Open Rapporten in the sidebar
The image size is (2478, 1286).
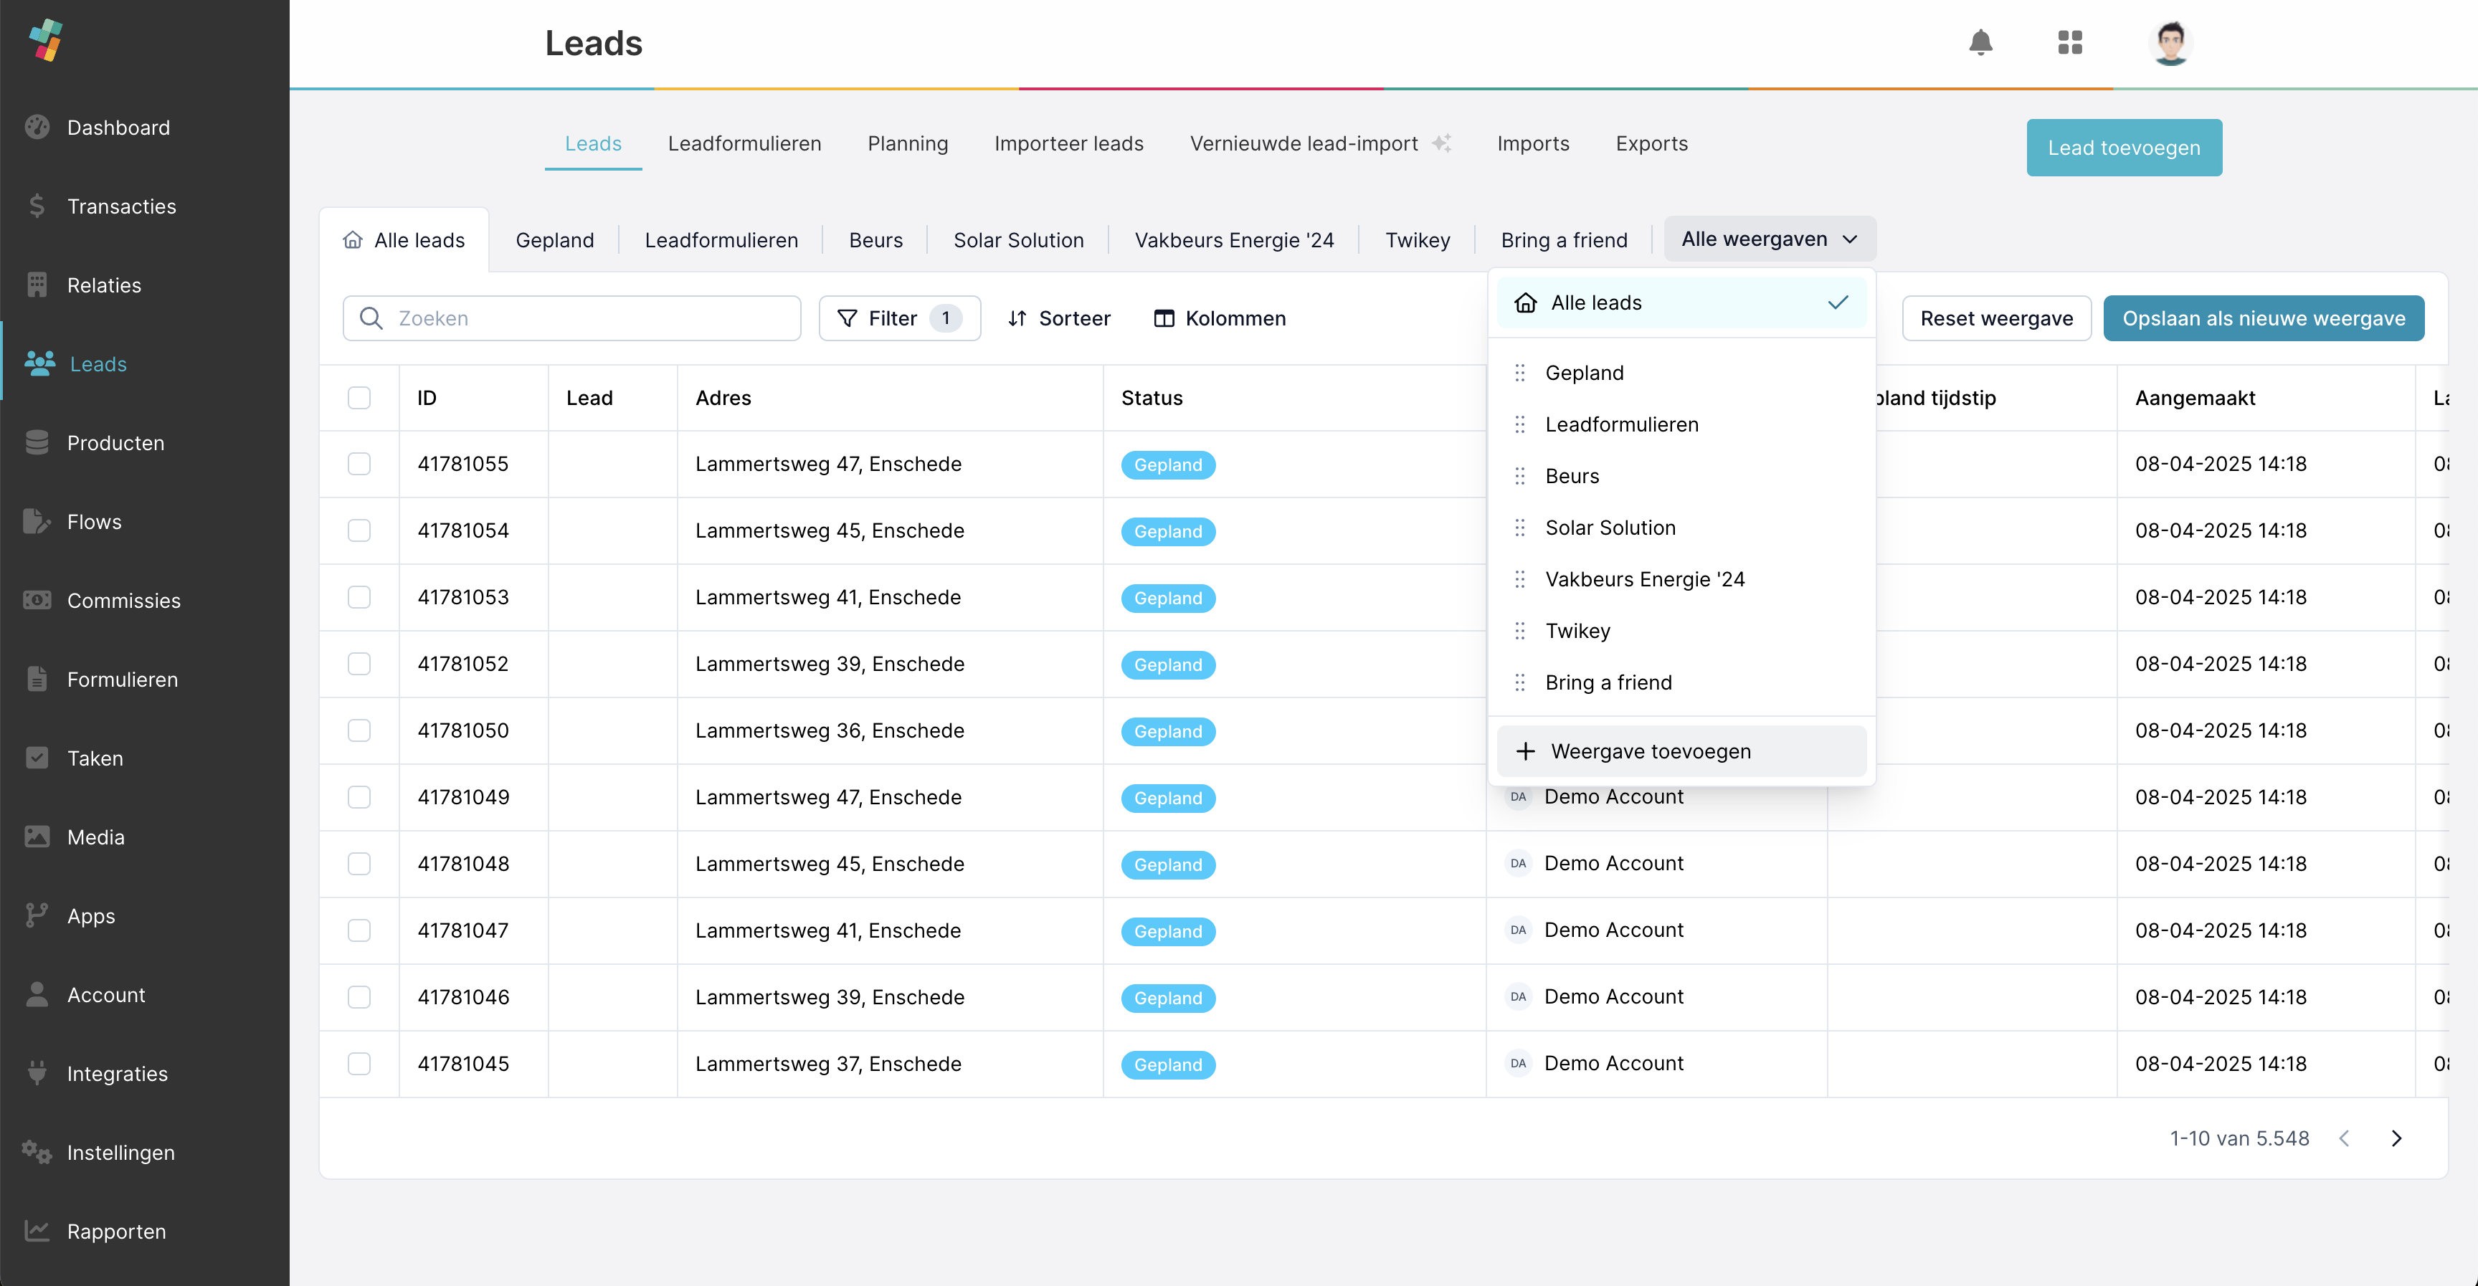pos(115,1232)
